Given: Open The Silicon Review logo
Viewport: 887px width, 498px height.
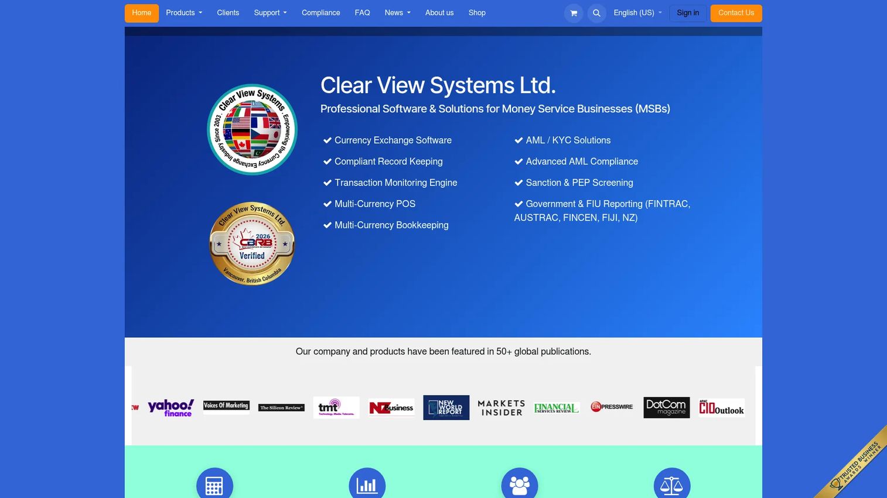Looking at the screenshot, I should tap(281, 407).
